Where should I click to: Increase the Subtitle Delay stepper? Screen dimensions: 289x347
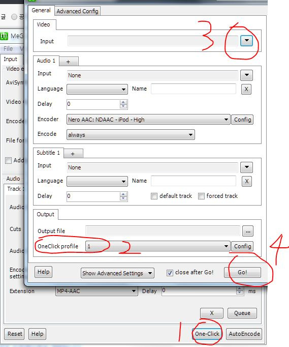(x=123, y=194)
